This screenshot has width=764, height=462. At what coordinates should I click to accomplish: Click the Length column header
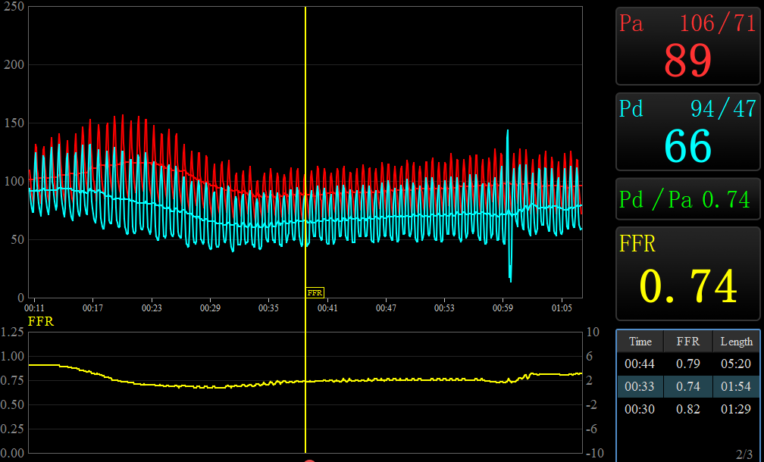pyautogui.click(x=736, y=342)
